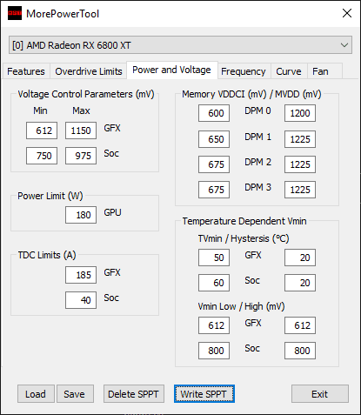Open the Fan tab

pos(320,71)
